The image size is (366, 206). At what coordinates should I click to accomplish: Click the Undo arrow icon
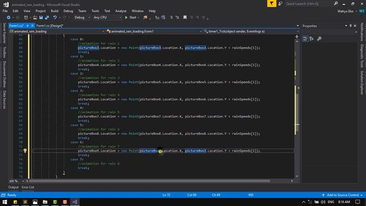point(55,18)
